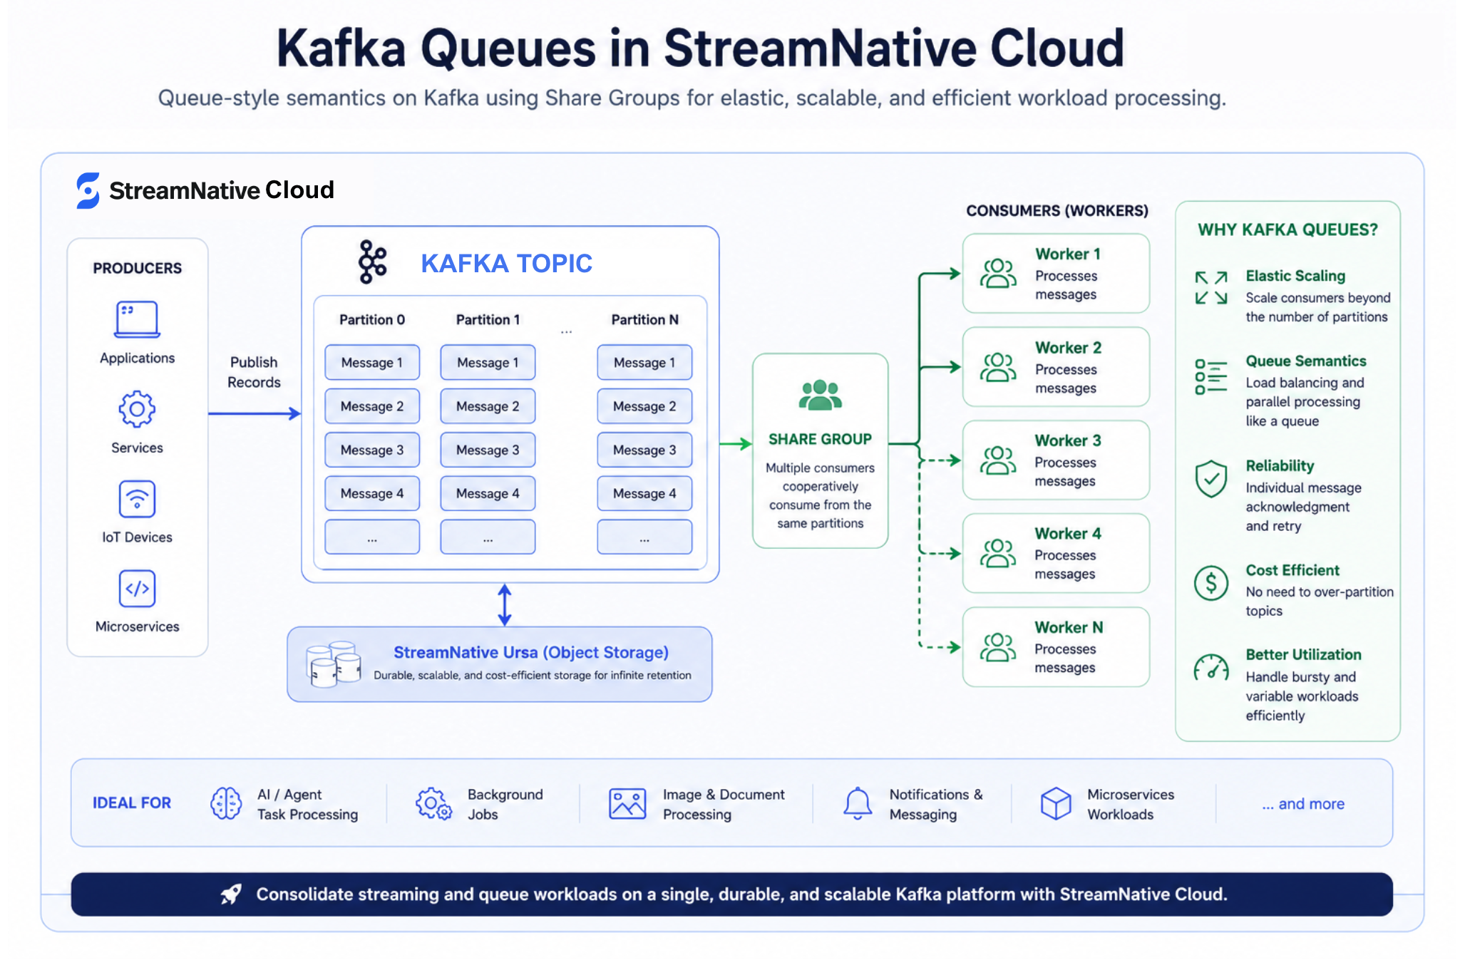This screenshot has height=970, width=1465.
Task: Click the Elastic Scaling expand-arrows icon
Action: click(1211, 288)
